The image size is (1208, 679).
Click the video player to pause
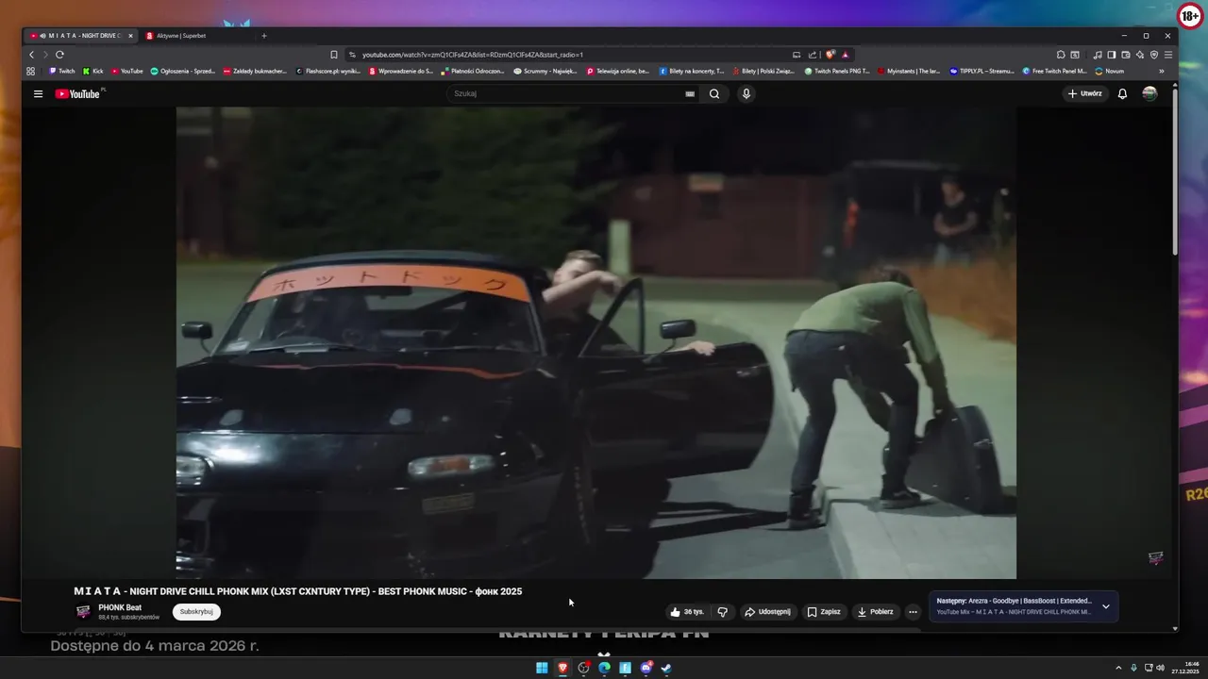point(596,342)
